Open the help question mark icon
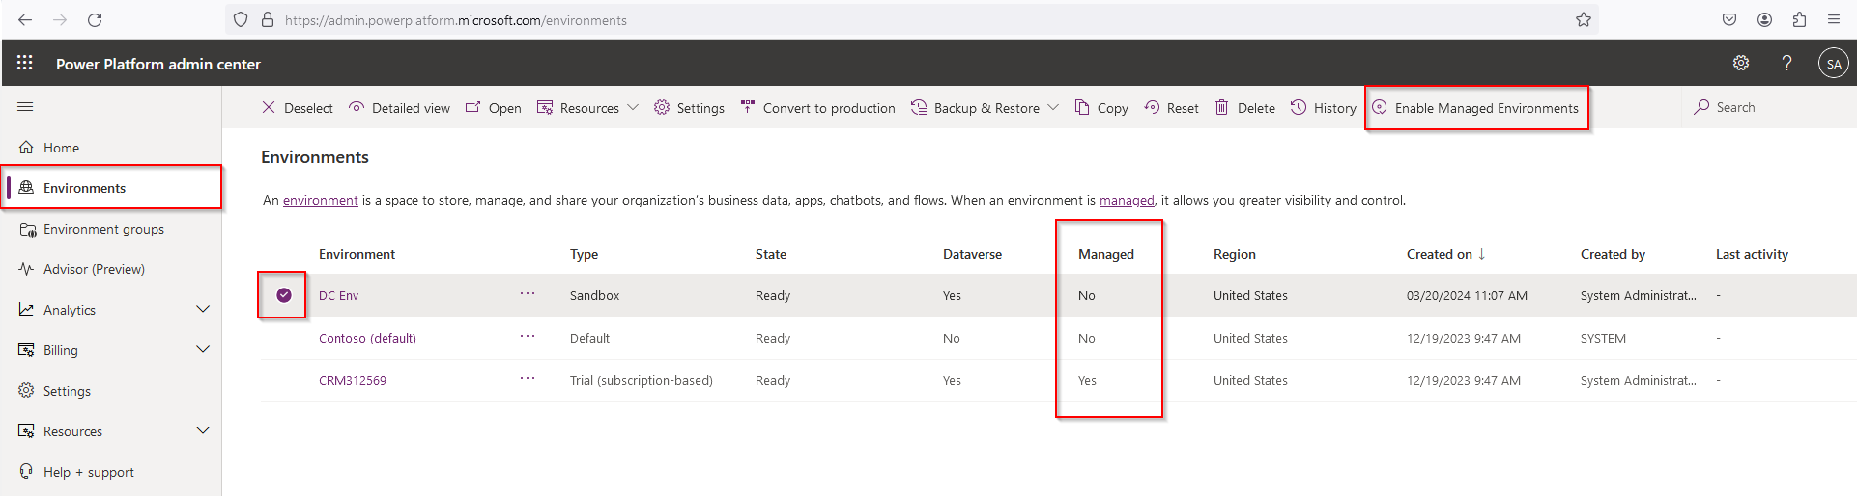1857x496 pixels. click(x=1786, y=63)
